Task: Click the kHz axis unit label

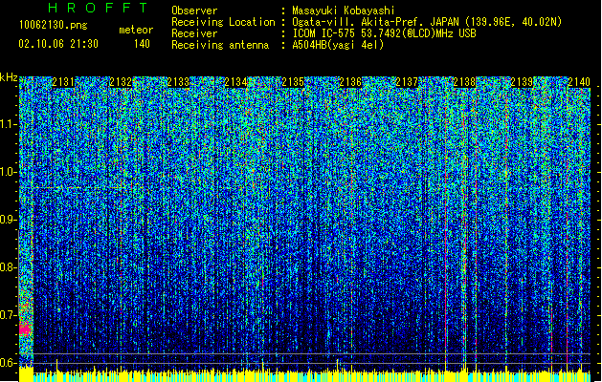Action: click(x=9, y=77)
